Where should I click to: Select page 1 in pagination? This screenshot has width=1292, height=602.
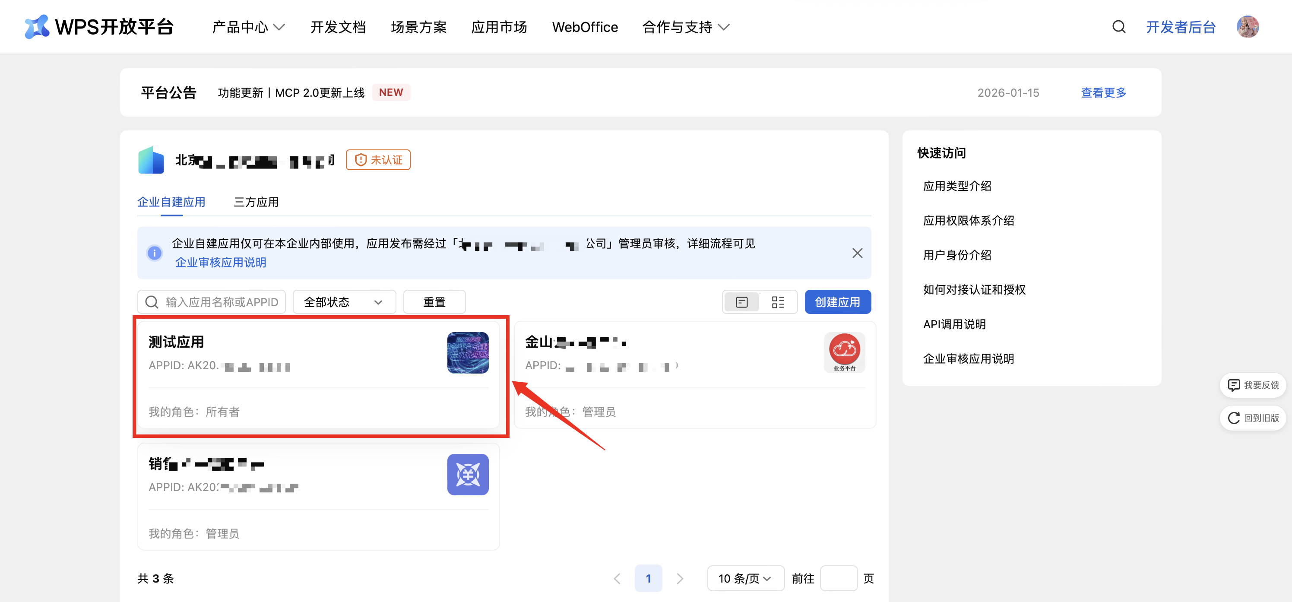tap(648, 578)
